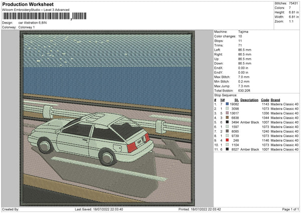Click stitch count "9739" in row 8

235,136
